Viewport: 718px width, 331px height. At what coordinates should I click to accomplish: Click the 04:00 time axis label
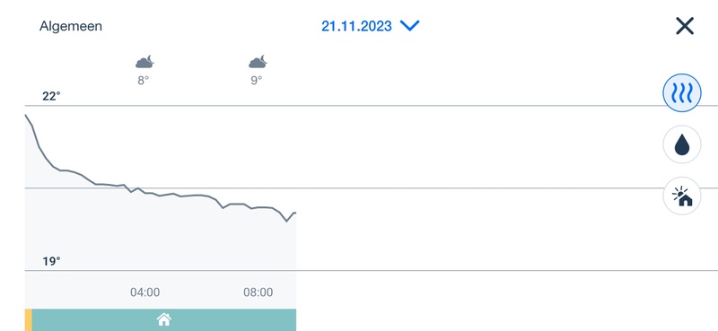(x=145, y=292)
